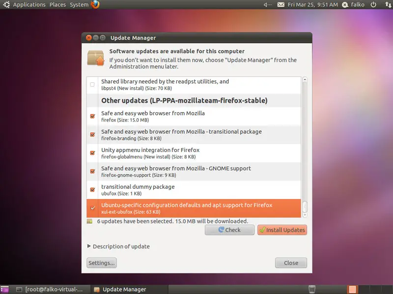Check the libpst4 shared library checkbox

point(92,84)
